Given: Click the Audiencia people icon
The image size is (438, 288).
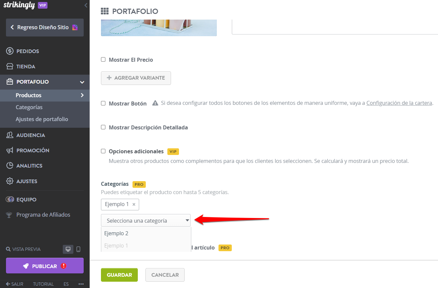Looking at the screenshot, I should pos(10,135).
